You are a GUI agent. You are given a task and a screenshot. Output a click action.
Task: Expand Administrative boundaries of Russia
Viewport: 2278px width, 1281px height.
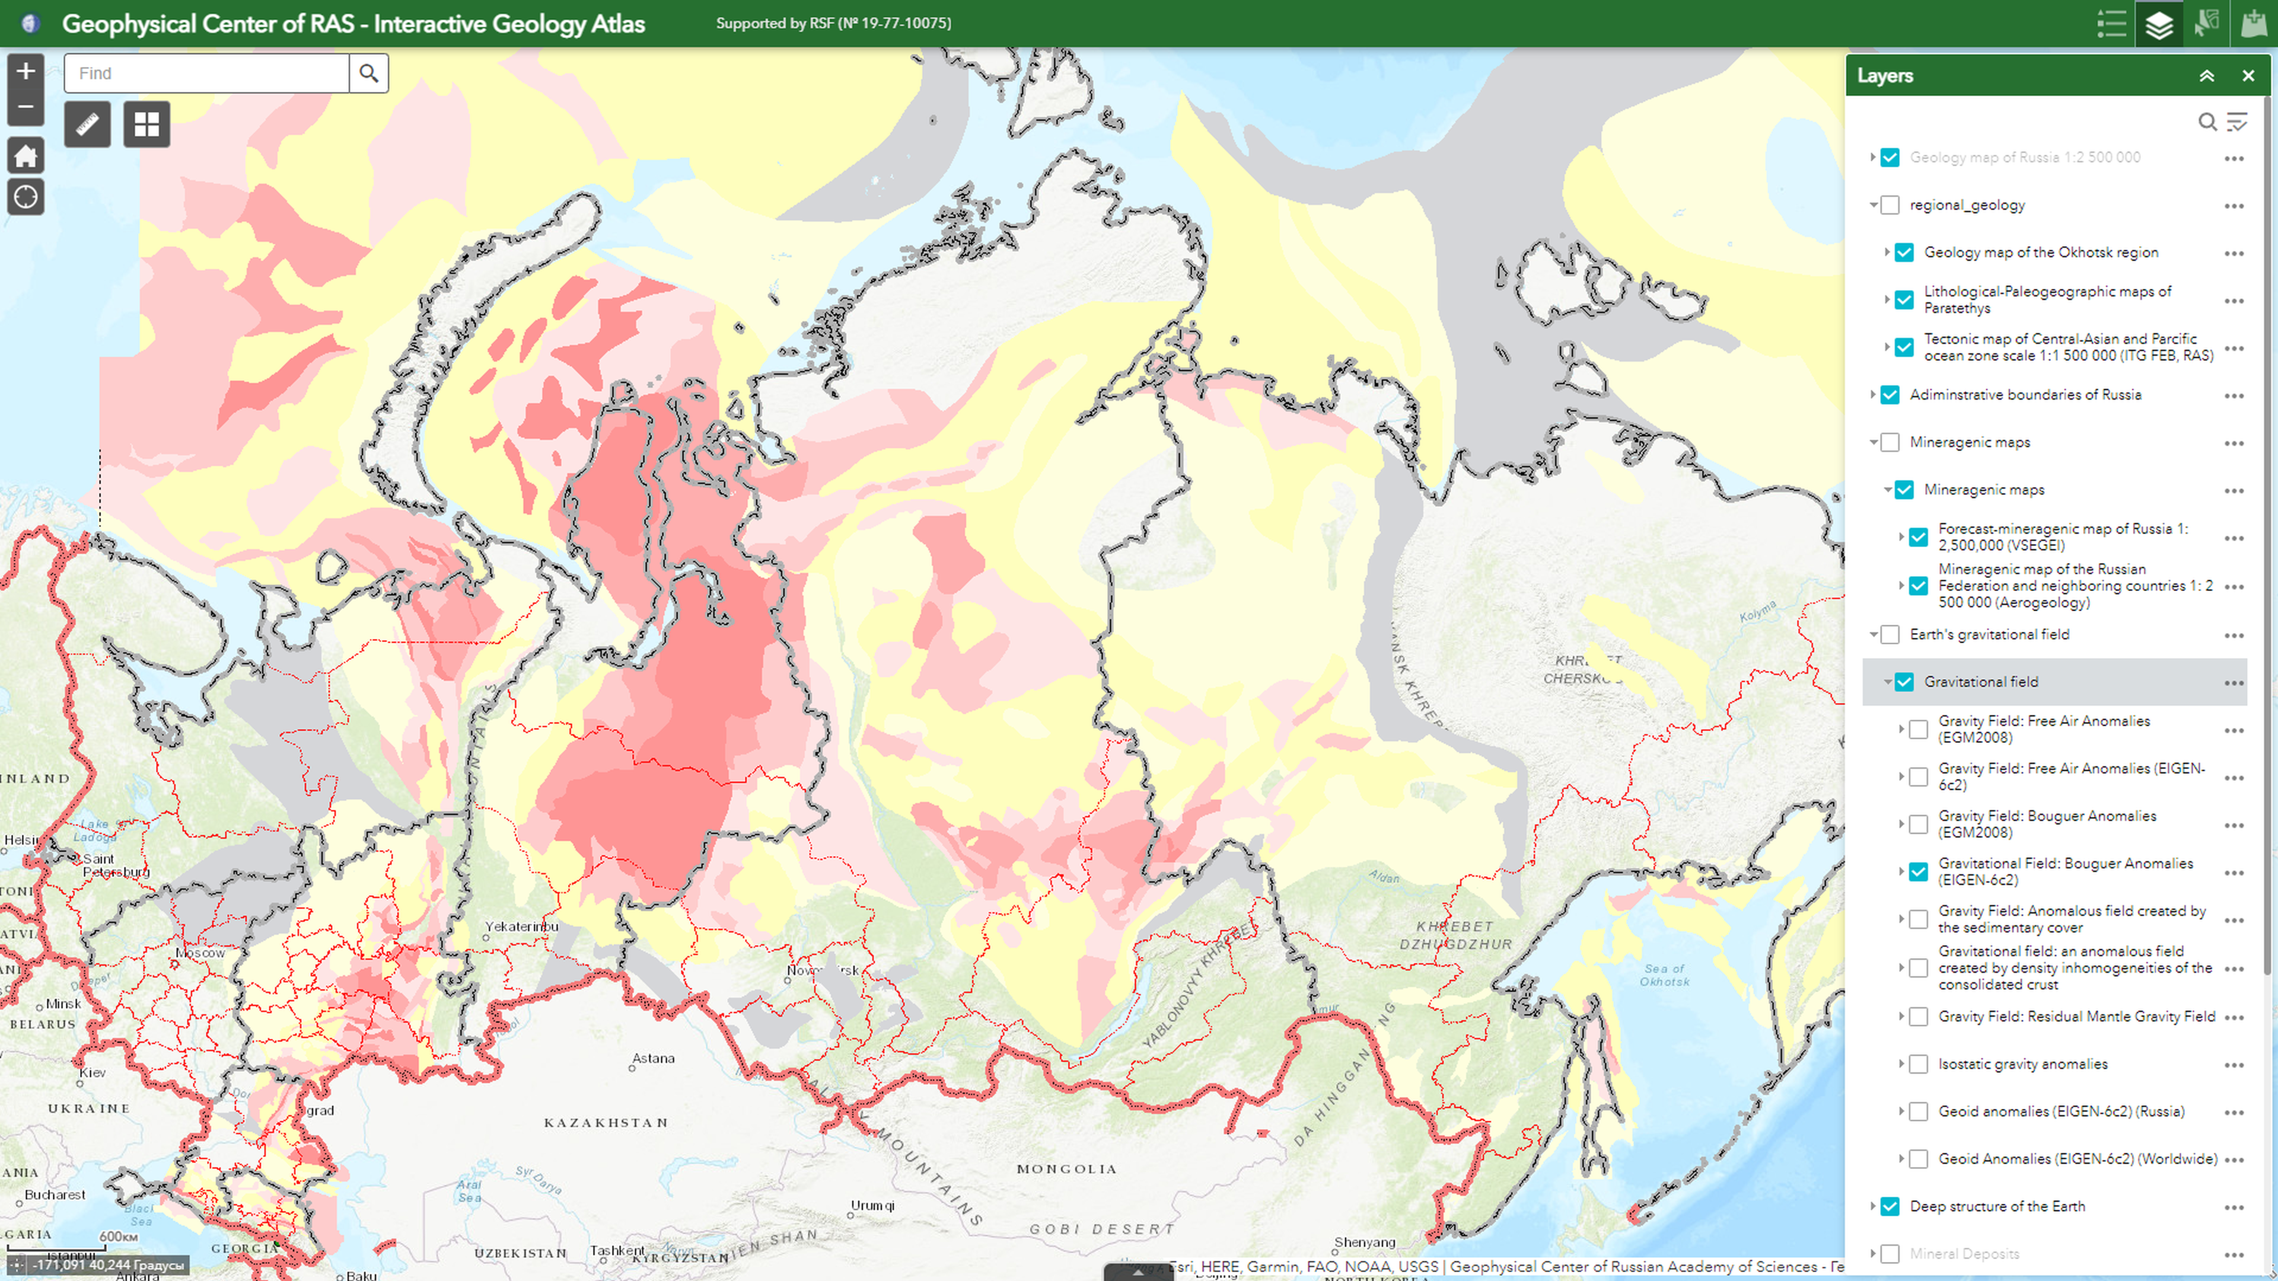[1872, 395]
